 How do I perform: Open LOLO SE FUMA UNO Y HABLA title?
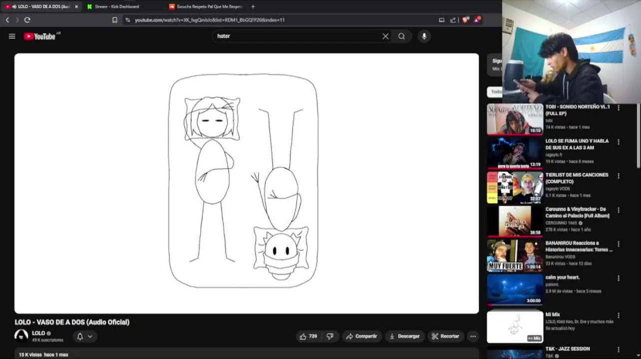pos(577,144)
